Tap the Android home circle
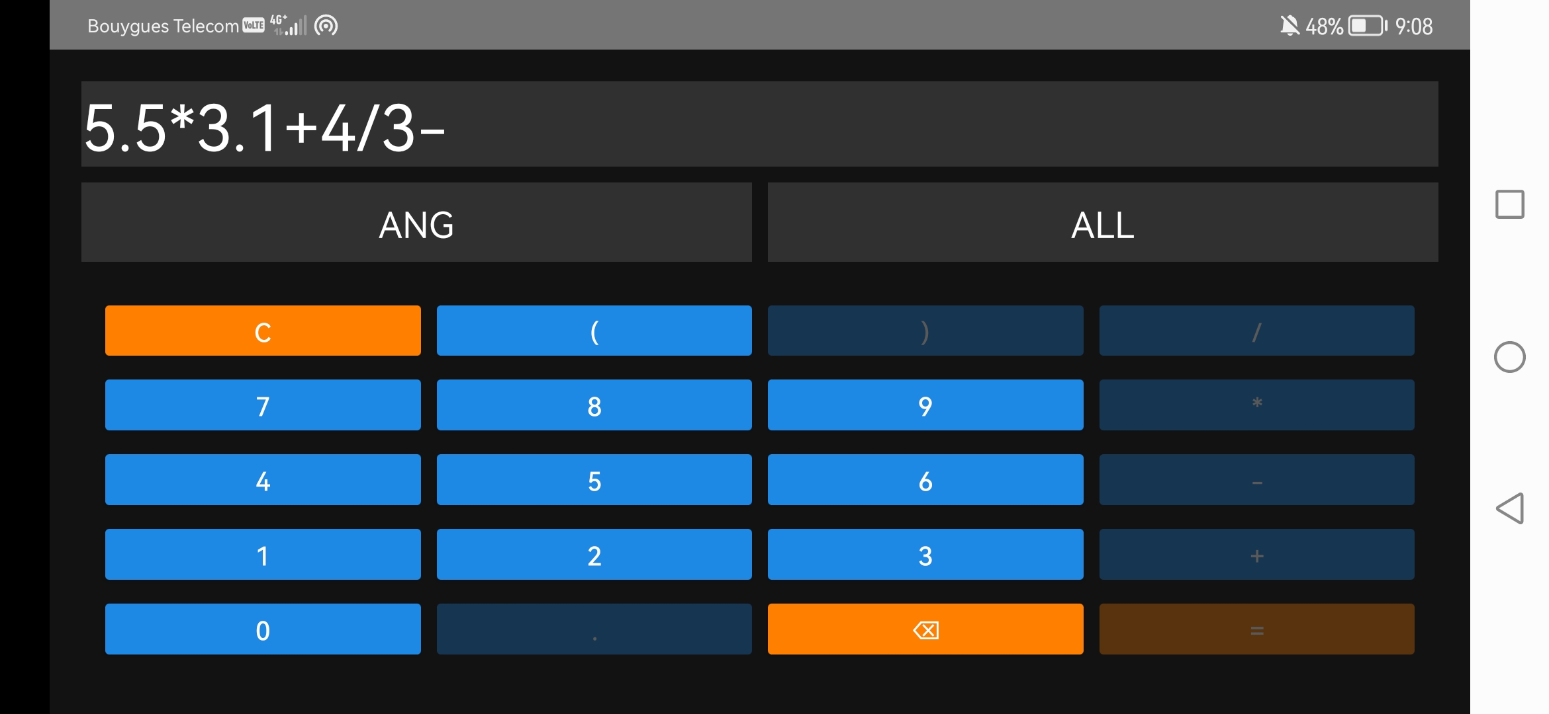This screenshot has height=714, width=1549. point(1509,357)
